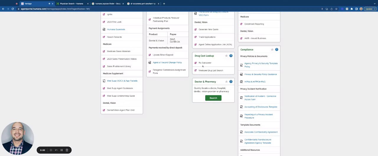This screenshot has height=156, width=378.
Task: Star the Doctor & Pharmacy card
Action: 227,82
